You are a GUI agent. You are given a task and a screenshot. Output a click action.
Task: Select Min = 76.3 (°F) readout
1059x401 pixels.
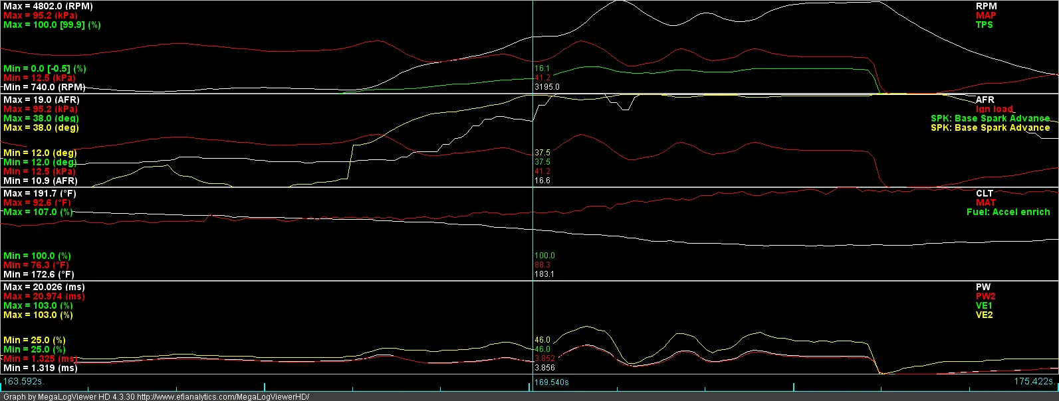(36, 265)
